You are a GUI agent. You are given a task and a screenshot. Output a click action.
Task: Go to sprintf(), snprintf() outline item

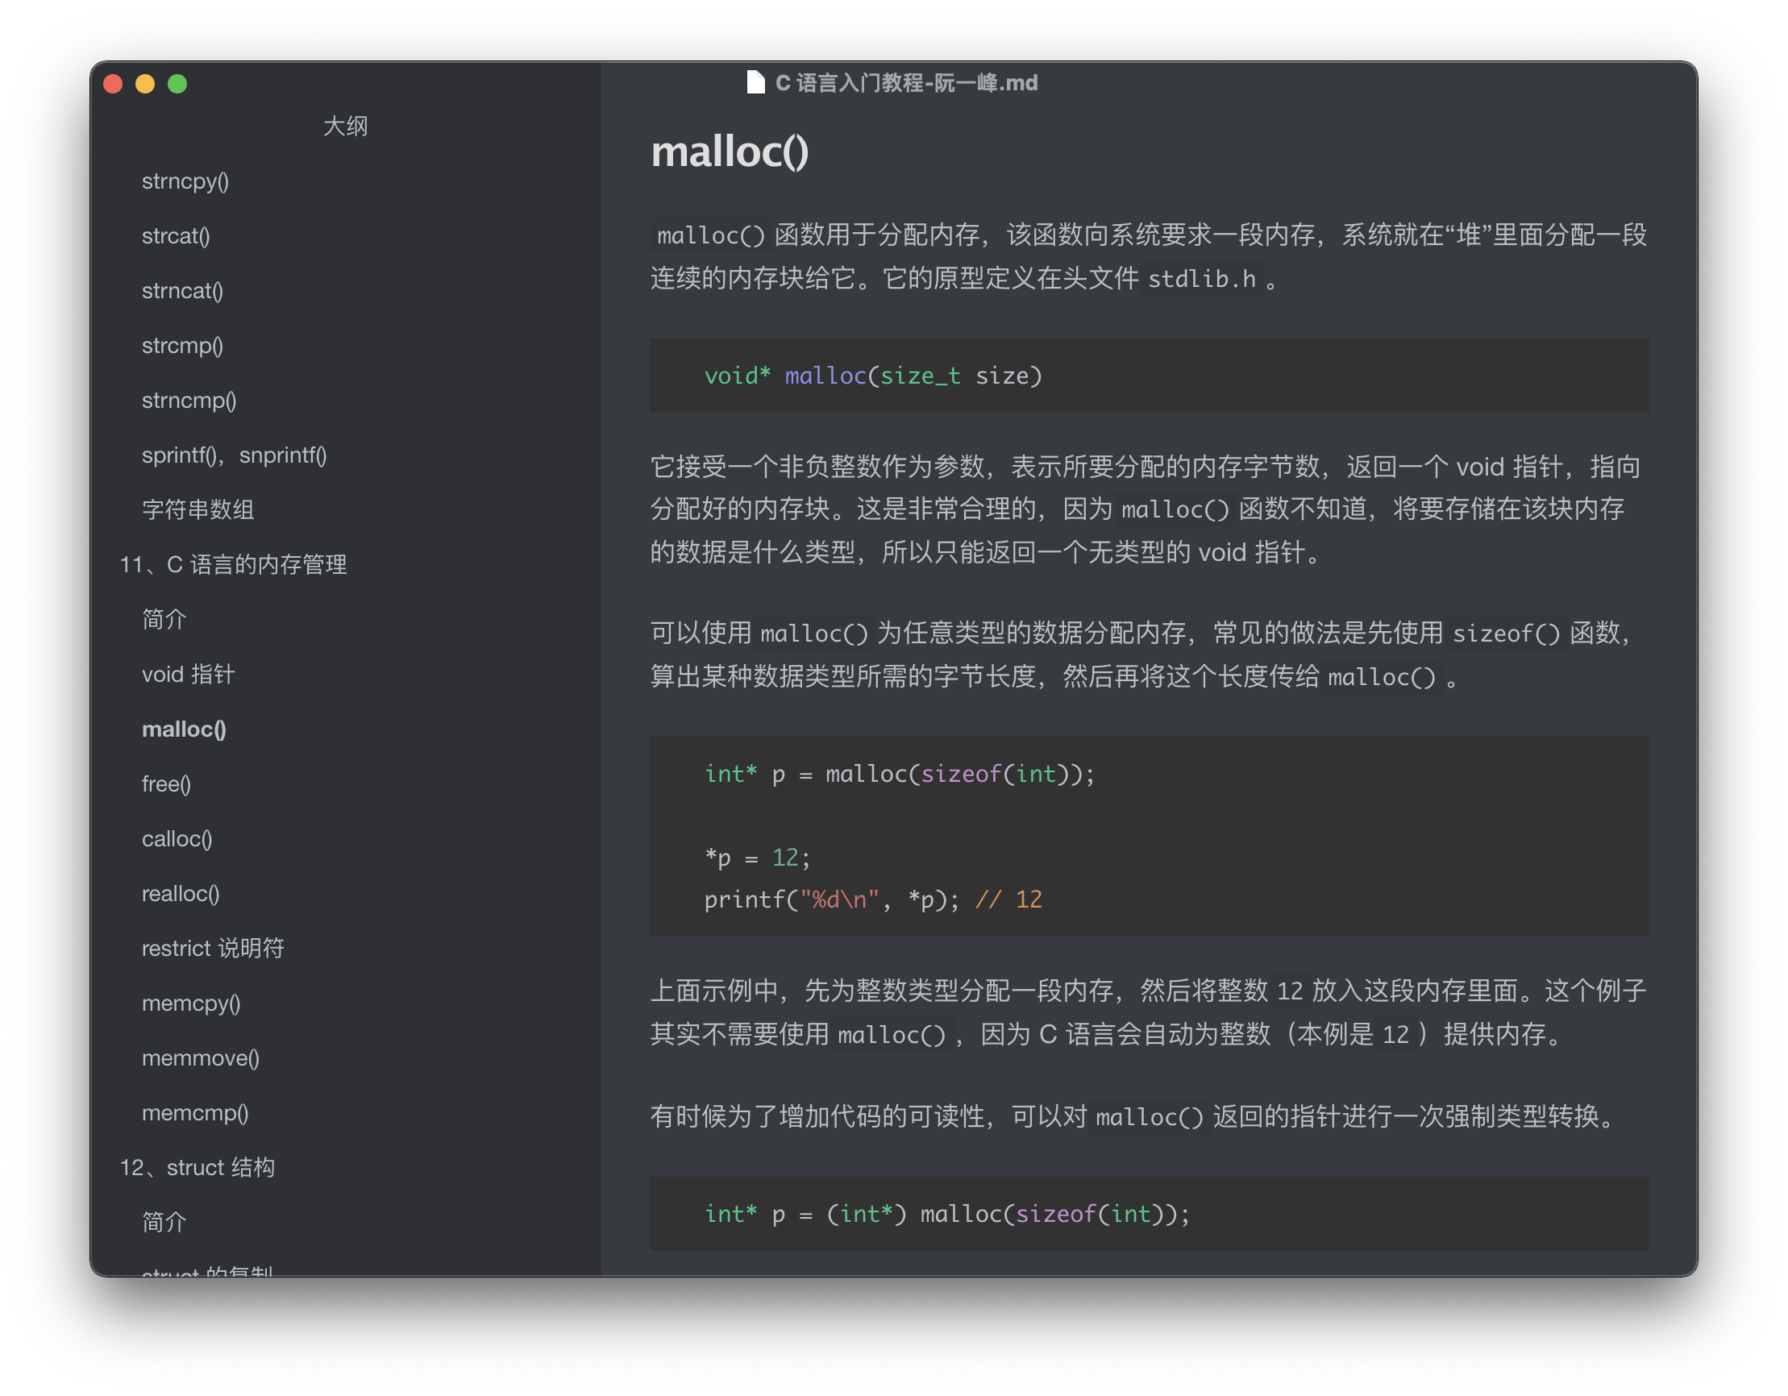click(234, 455)
